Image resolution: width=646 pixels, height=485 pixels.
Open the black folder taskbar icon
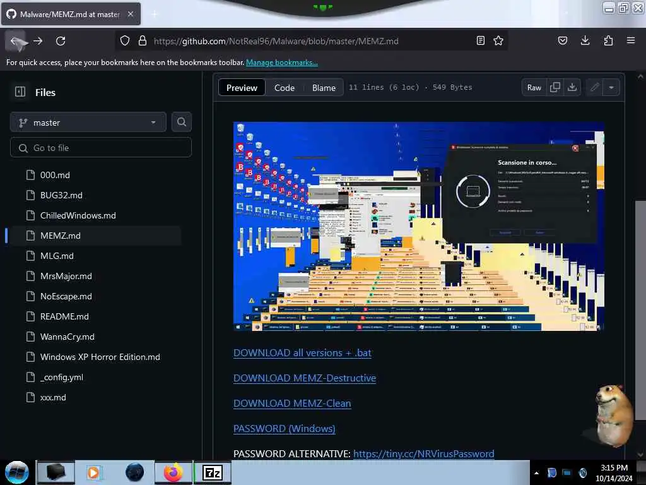[56, 472]
